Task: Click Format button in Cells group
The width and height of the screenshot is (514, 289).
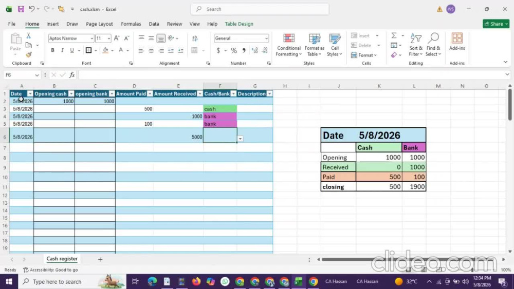Action: 364,55
